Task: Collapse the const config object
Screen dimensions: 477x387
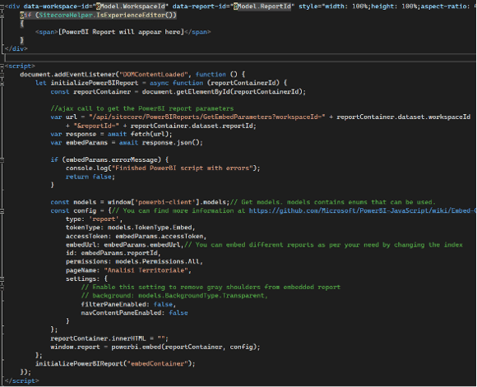Action: point(2,210)
